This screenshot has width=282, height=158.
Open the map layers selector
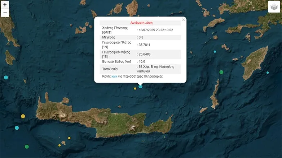coord(274,7)
